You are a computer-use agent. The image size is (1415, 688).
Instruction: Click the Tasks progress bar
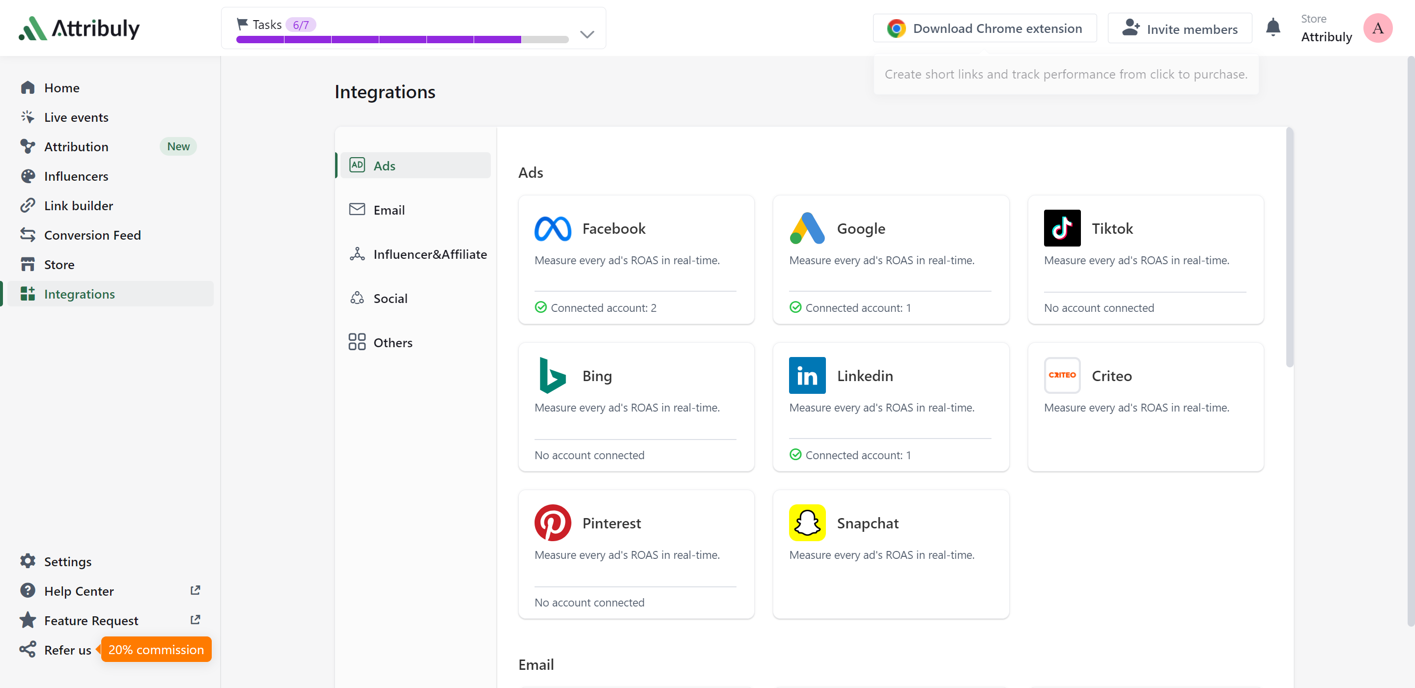(402, 39)
